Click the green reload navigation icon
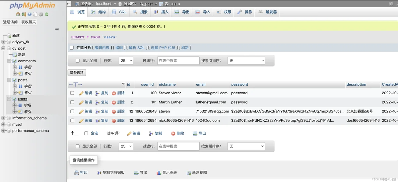 click(x=47, y=14)
